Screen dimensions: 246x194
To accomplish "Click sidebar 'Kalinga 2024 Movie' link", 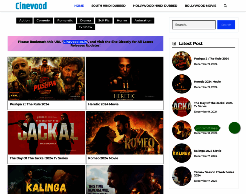I will [208, 151].
